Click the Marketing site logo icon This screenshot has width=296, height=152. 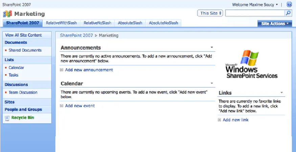coord(7,14)
